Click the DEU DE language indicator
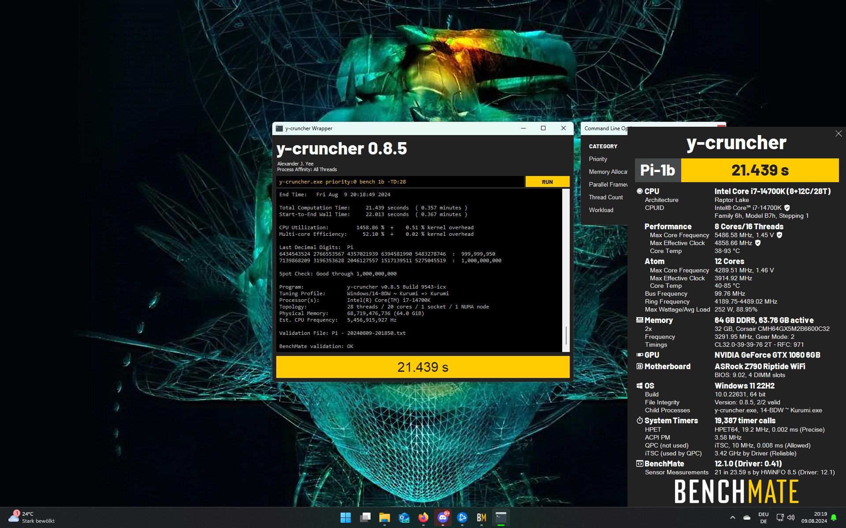Screen dimensions: 846x528 click(x=764, y=517)
